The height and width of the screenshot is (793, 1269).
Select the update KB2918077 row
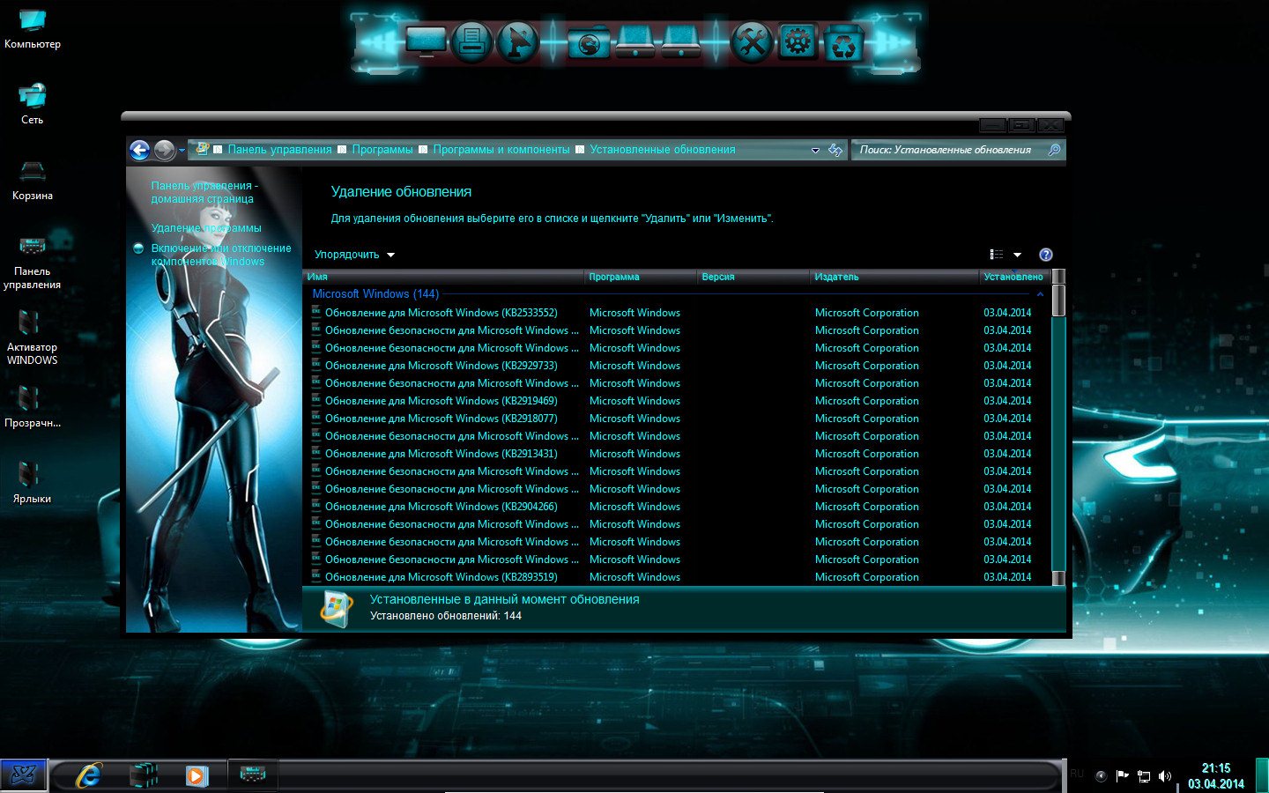679,419
